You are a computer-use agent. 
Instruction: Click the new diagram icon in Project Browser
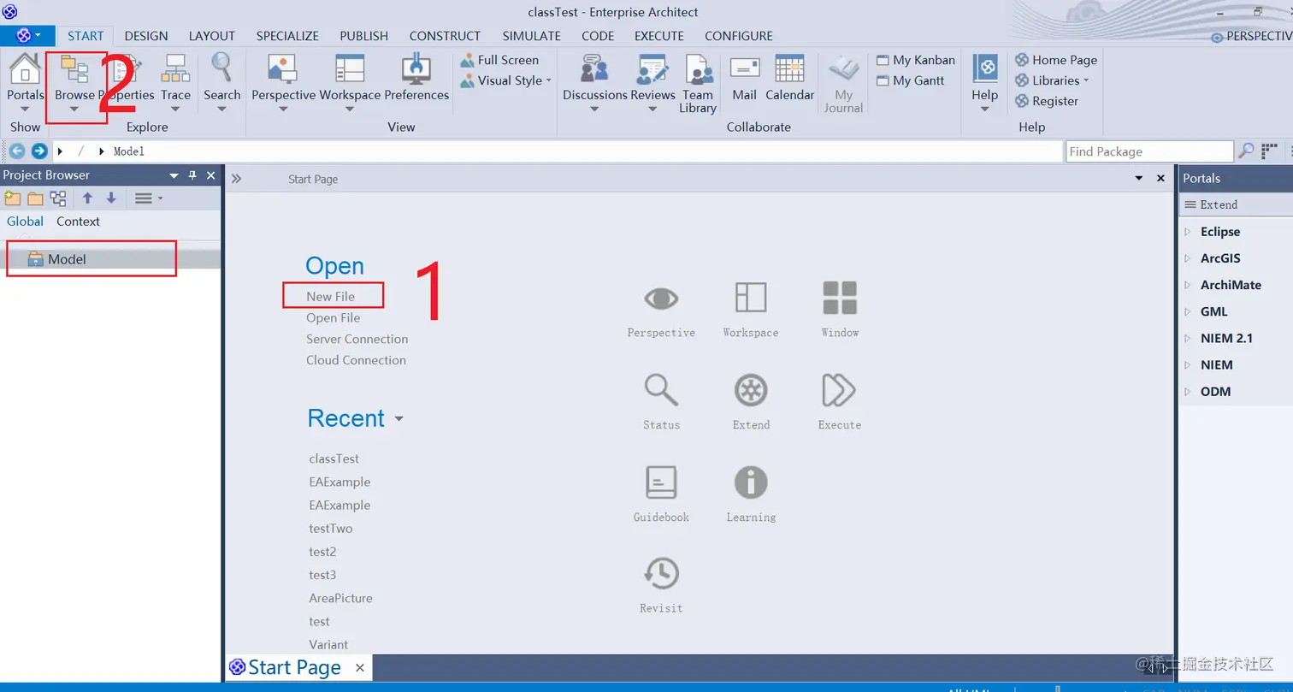[x=58, y=198]
